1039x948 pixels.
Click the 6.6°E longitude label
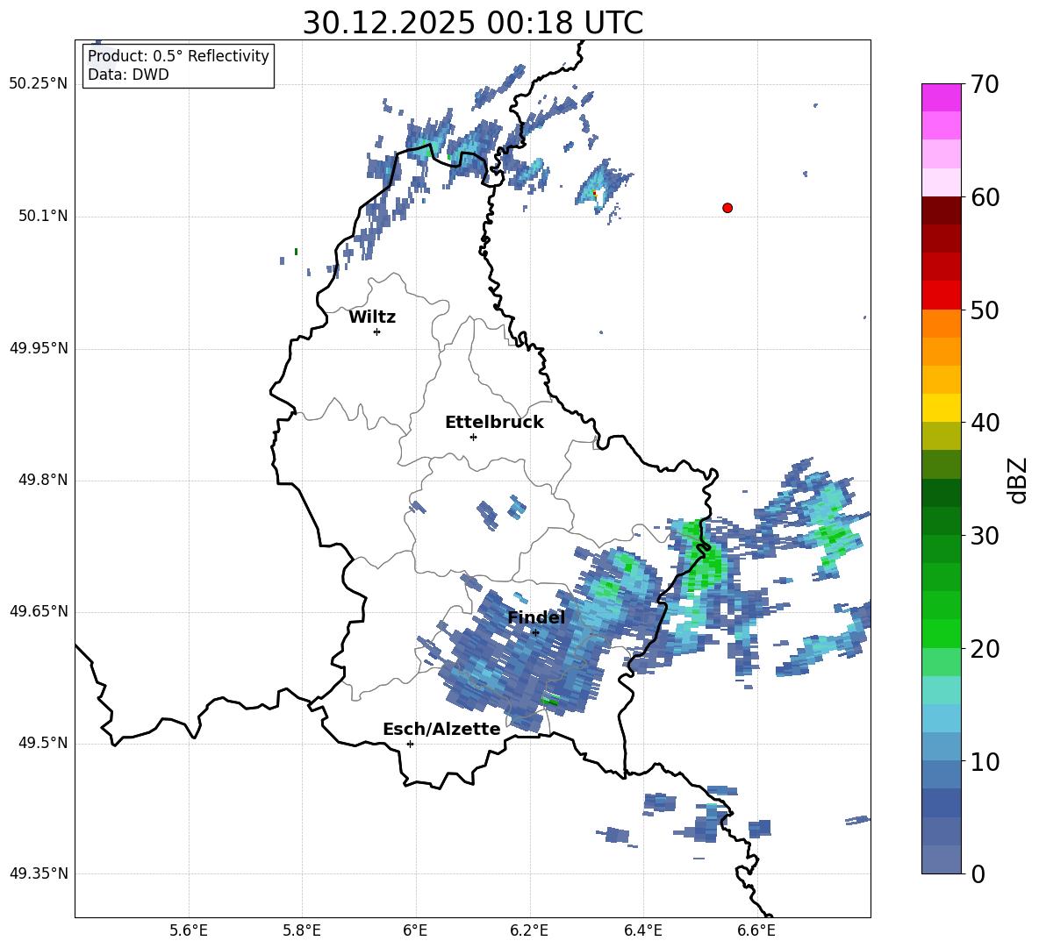756,930
